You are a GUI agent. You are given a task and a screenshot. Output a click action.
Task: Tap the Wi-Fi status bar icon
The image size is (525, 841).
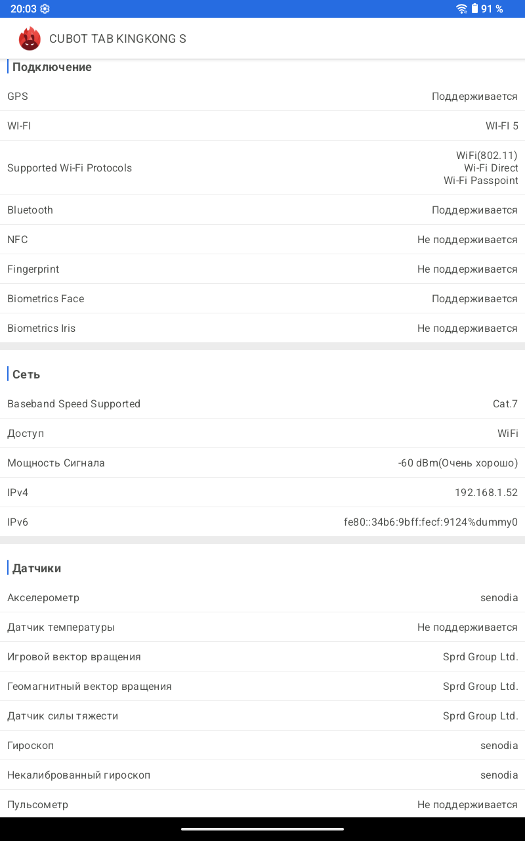click(462, 9)
